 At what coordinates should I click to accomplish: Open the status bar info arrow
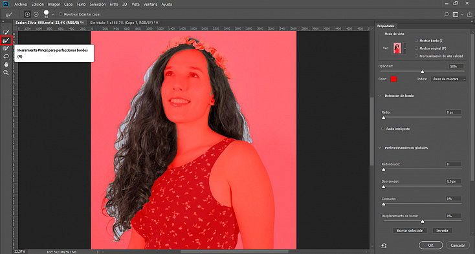(97, 251)
